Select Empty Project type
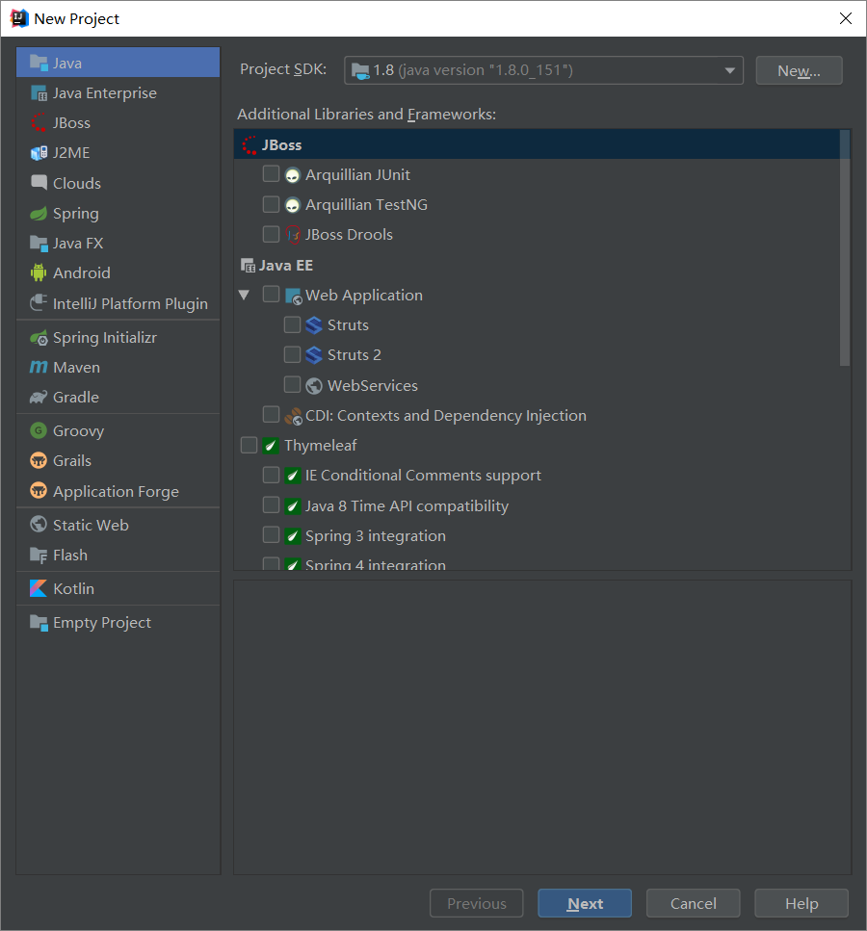The height and width of the screenshot is (931, 867). pyautogui.click(x=118, y=623)
